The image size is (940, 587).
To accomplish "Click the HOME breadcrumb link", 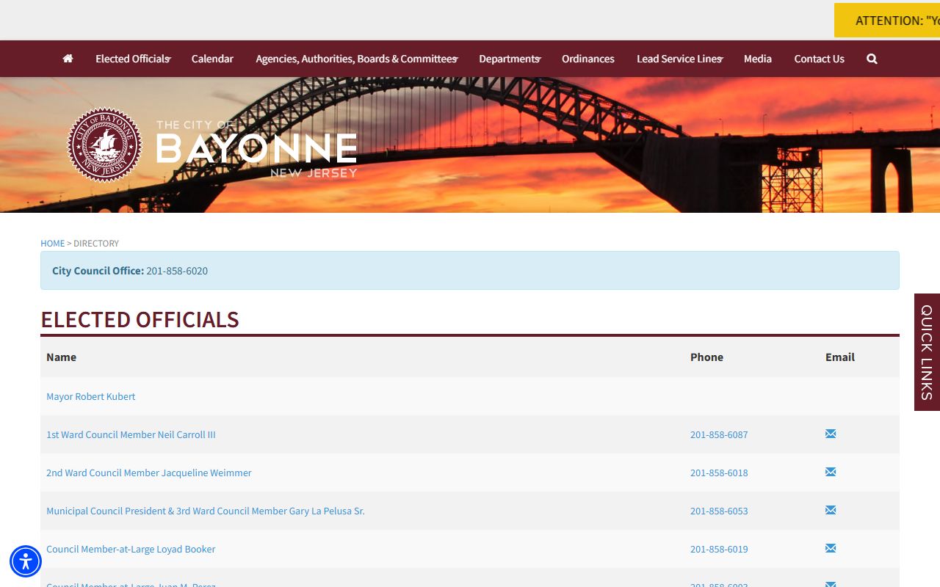I will coord(52,243).
